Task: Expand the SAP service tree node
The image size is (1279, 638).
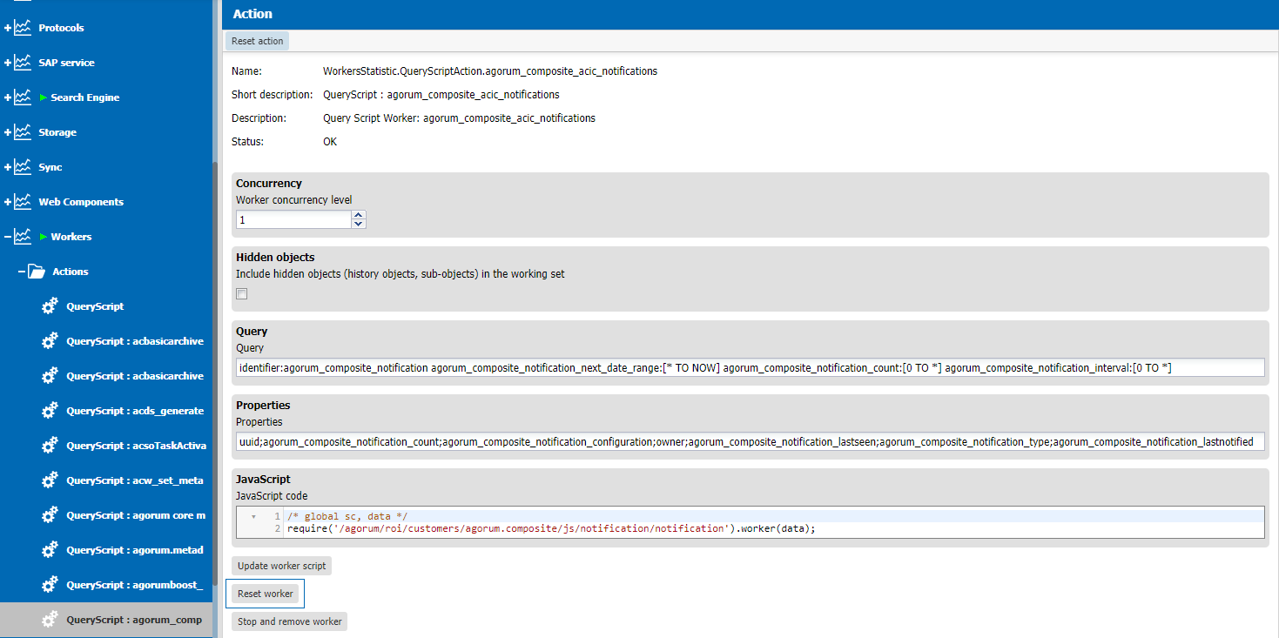Action: [8, 63]
